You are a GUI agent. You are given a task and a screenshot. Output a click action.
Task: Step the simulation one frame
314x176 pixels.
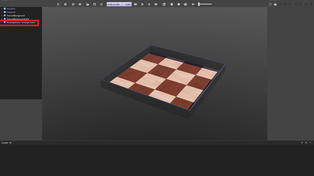point(142,4)
